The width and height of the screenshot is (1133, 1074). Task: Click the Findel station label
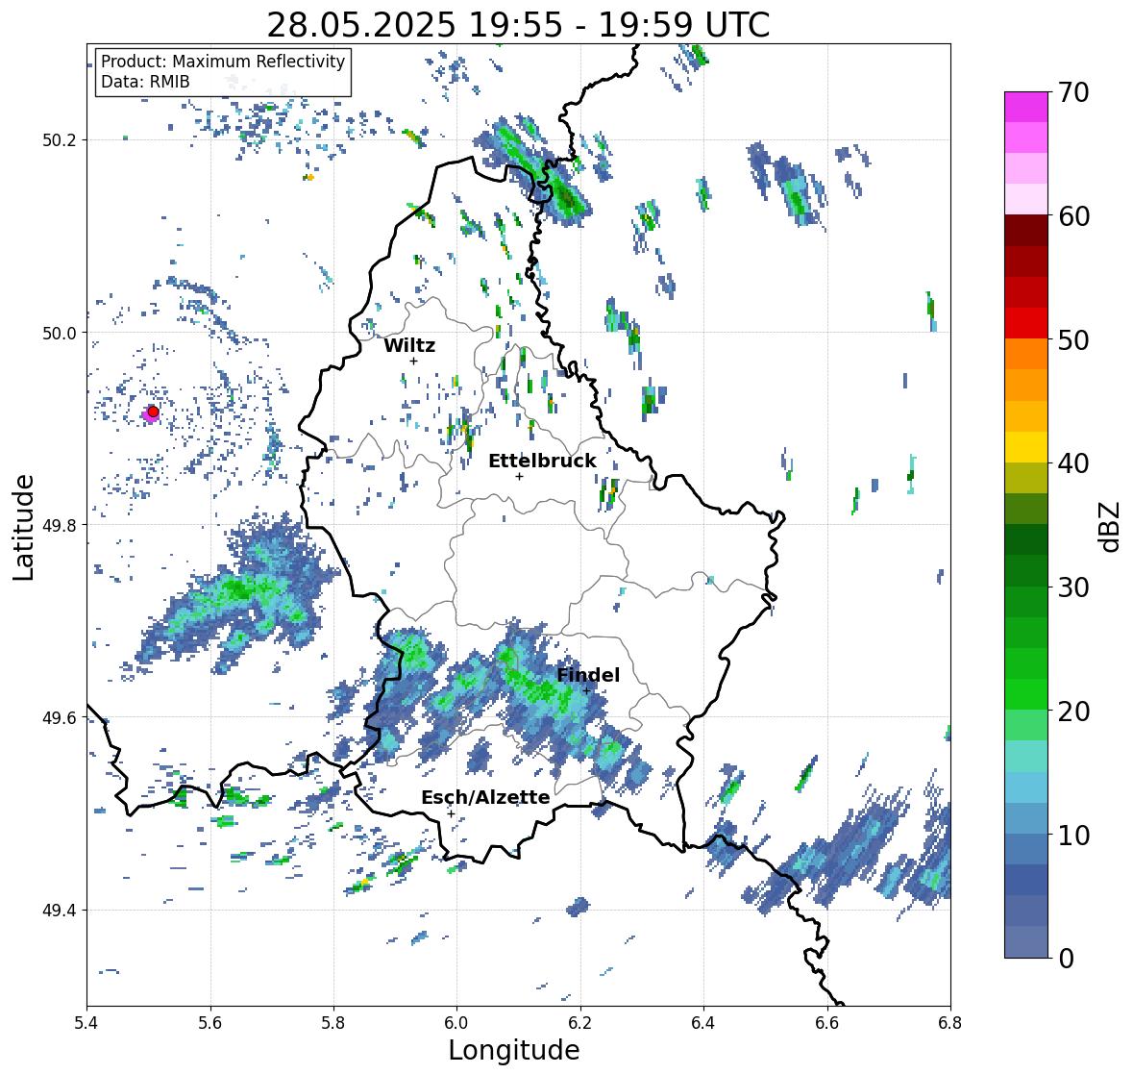[x=588, y=675]
